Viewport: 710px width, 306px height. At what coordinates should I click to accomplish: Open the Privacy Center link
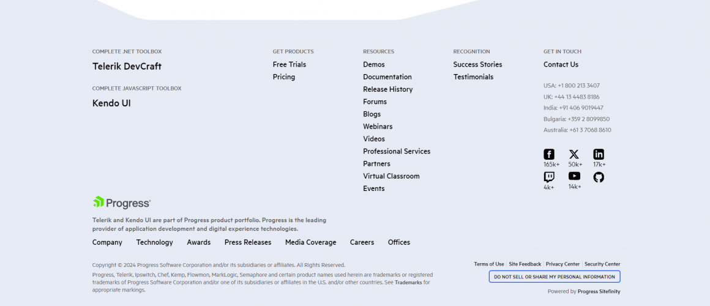coord(562,264)
